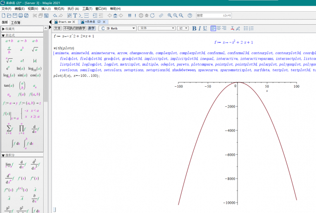Open help with question mark icon
Image resolution: width=316 pixels, height=213 pixels.
190,15
